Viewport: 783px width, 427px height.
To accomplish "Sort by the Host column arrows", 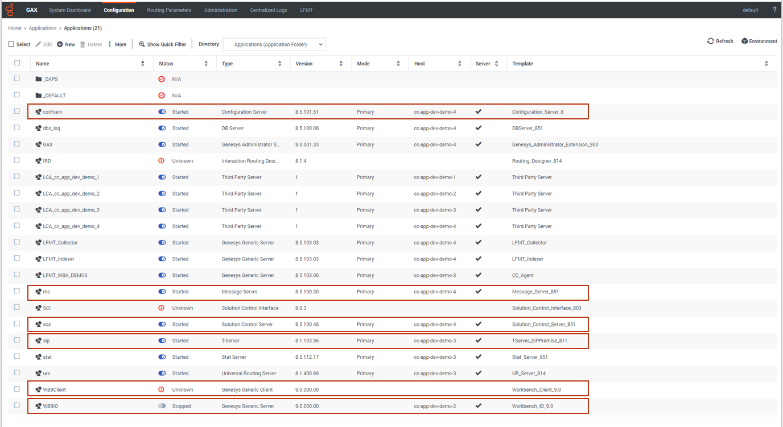I will 459,64.
